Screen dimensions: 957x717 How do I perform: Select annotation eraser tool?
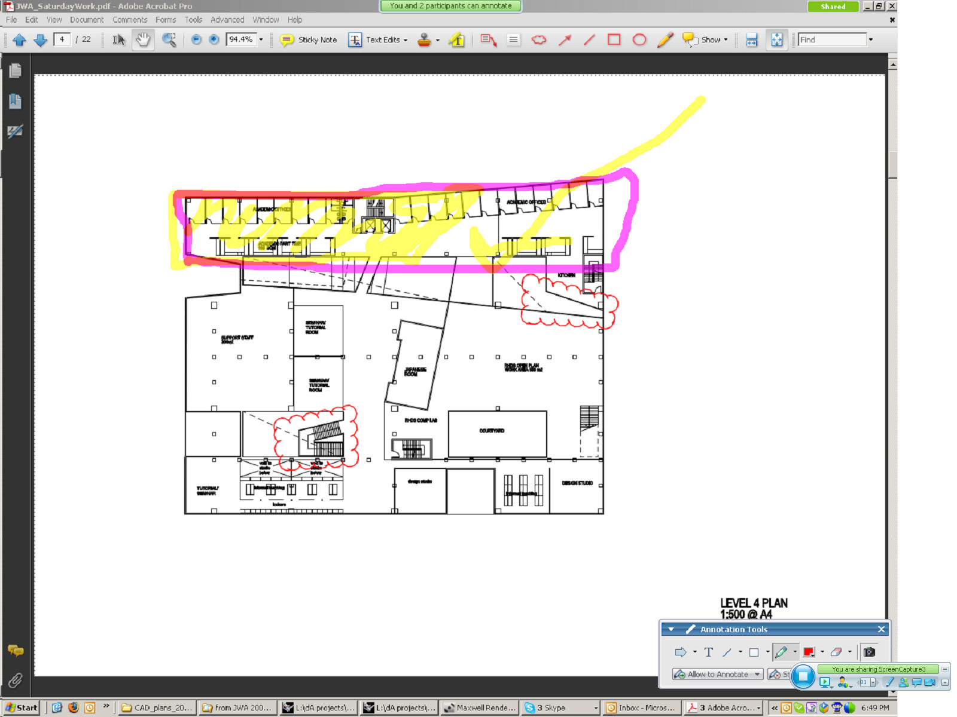point(836,652)
